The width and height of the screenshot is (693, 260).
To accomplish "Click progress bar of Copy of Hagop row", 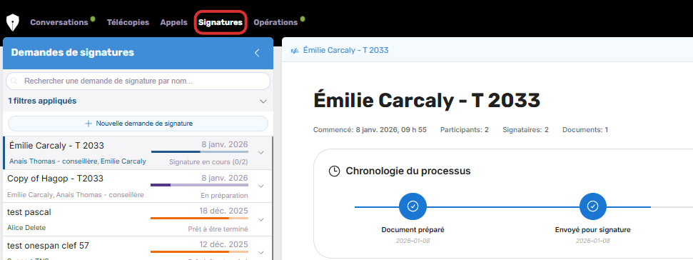I will tap(200, 185).
